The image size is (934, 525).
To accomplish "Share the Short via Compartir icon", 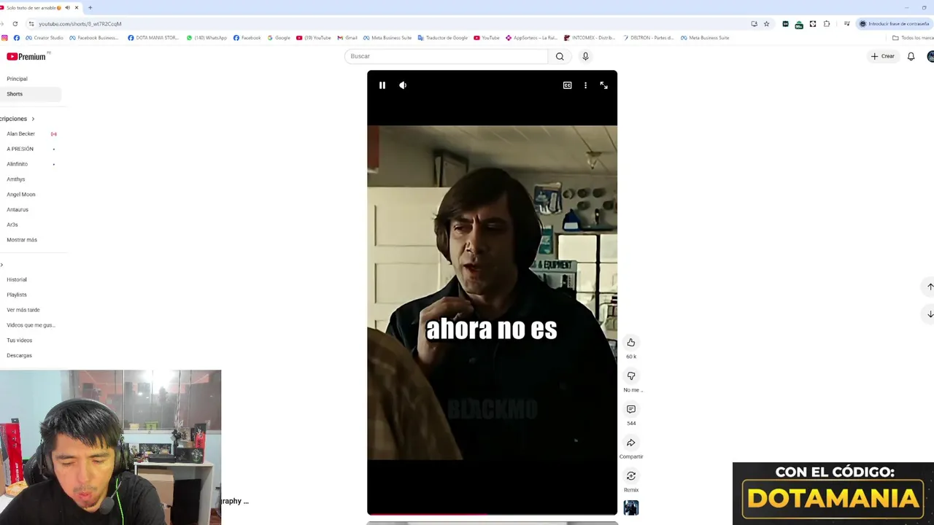I will 631,443.
